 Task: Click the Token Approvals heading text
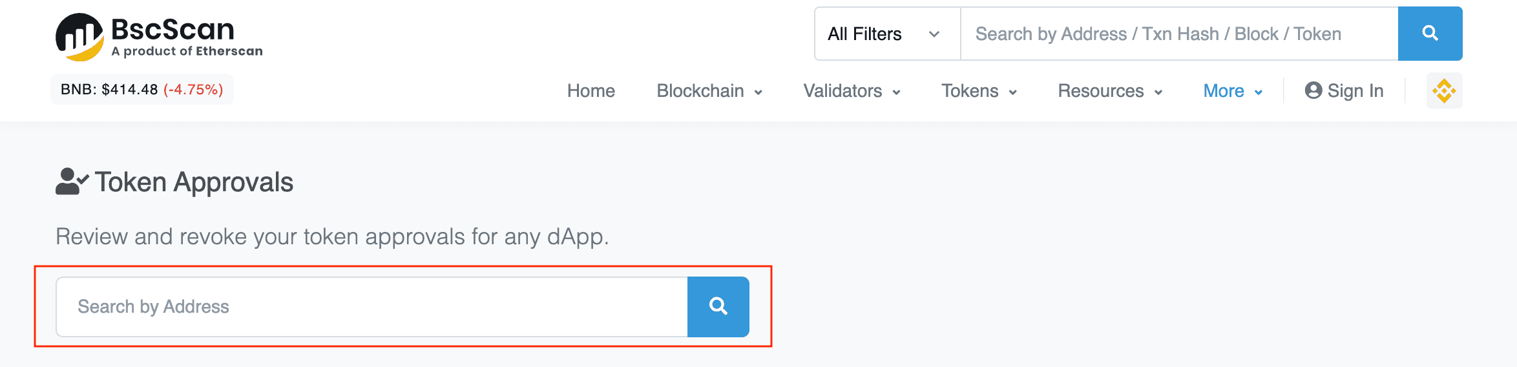pos(194,182)
